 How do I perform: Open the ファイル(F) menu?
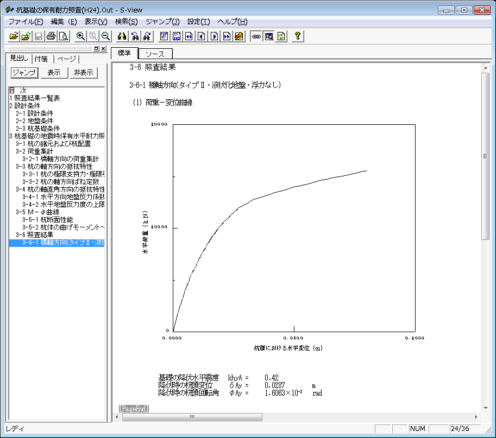pyautogui.click(x=26, y=22)
